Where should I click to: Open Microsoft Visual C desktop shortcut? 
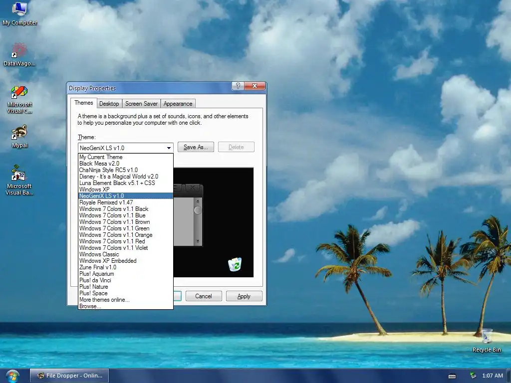pos(19,100)
